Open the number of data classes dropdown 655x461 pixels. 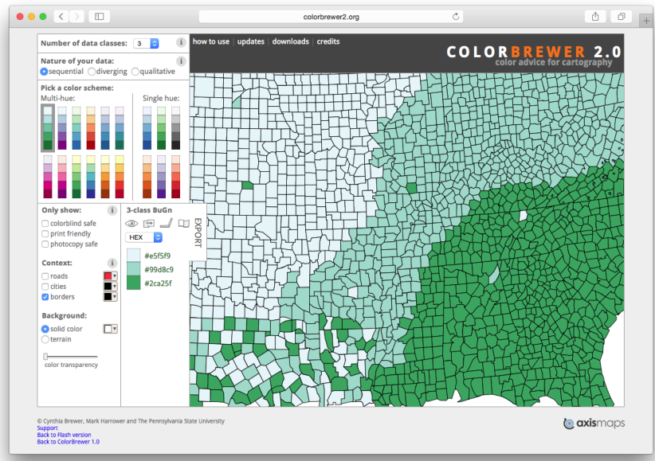[x=147, y=43]
